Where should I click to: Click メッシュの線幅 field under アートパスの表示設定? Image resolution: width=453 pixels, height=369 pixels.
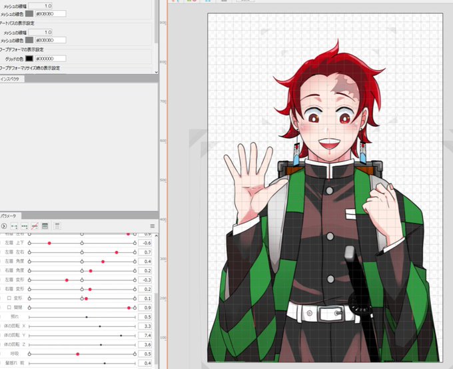point(40,32)
